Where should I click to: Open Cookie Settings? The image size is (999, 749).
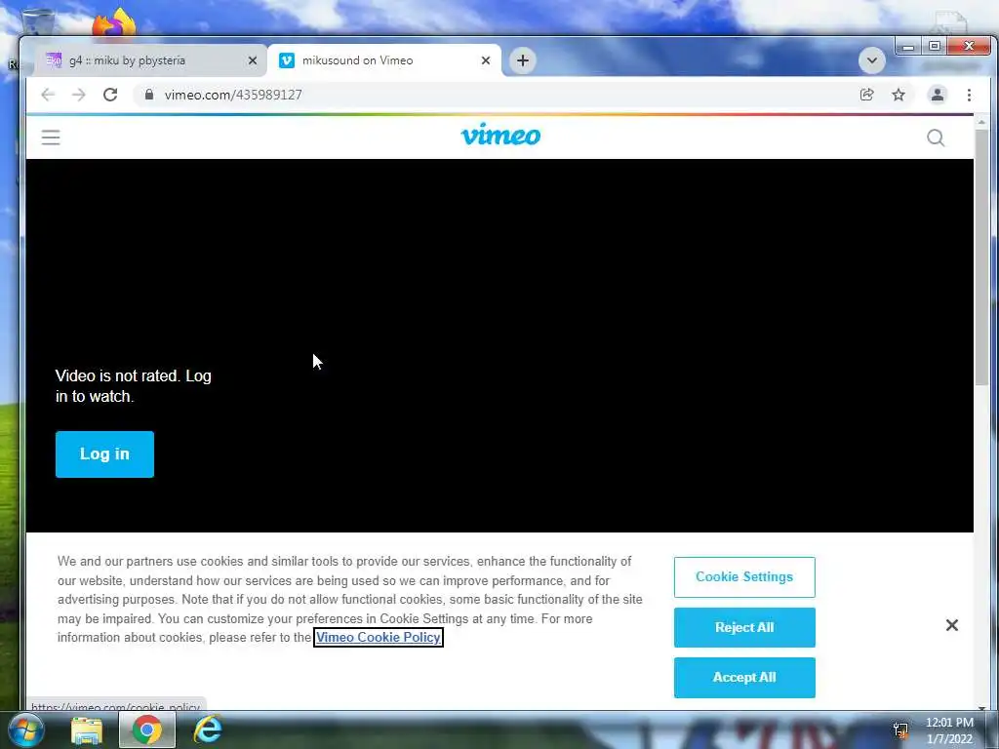(x=744, y=577)
